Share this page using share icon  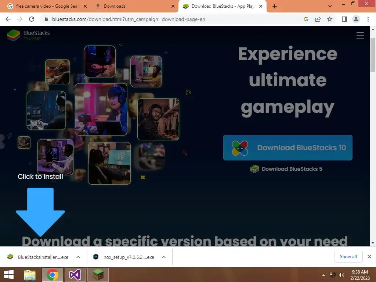318,19
